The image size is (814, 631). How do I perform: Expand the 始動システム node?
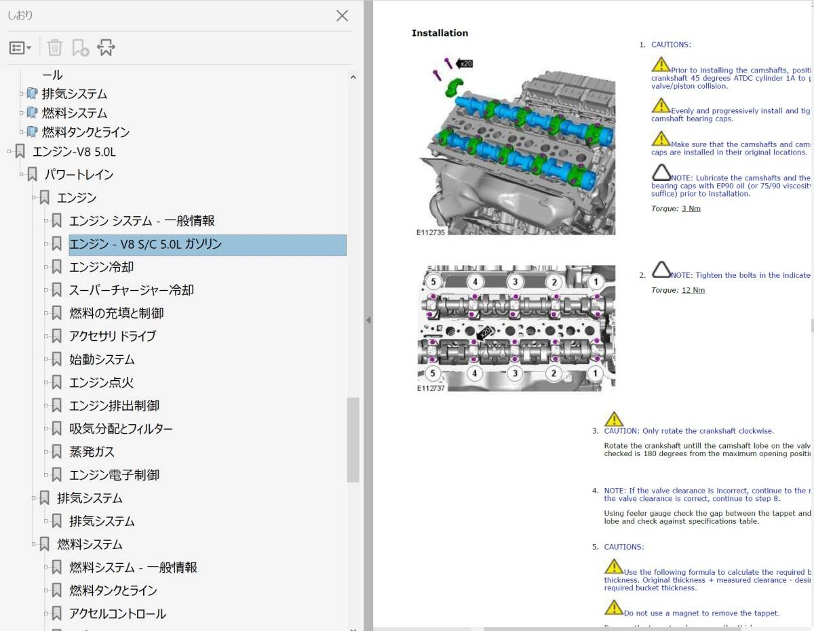pyautogui.click(x=46, y=359)
